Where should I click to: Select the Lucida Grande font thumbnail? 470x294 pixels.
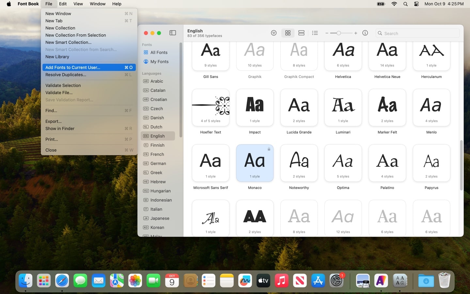tap(299, 107)
